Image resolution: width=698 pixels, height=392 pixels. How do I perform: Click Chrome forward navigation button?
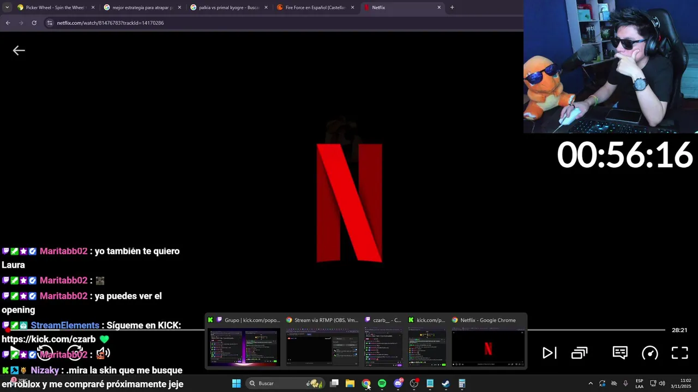coord(21,23)
